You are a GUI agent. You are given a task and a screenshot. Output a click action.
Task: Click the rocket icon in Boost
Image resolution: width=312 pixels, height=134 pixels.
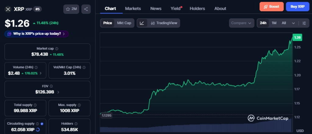tap(266, 7)
